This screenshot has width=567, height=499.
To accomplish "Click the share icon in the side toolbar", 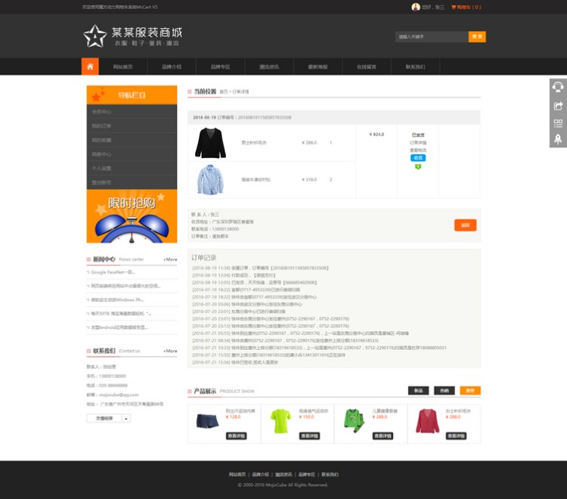I will pos(558,106).
